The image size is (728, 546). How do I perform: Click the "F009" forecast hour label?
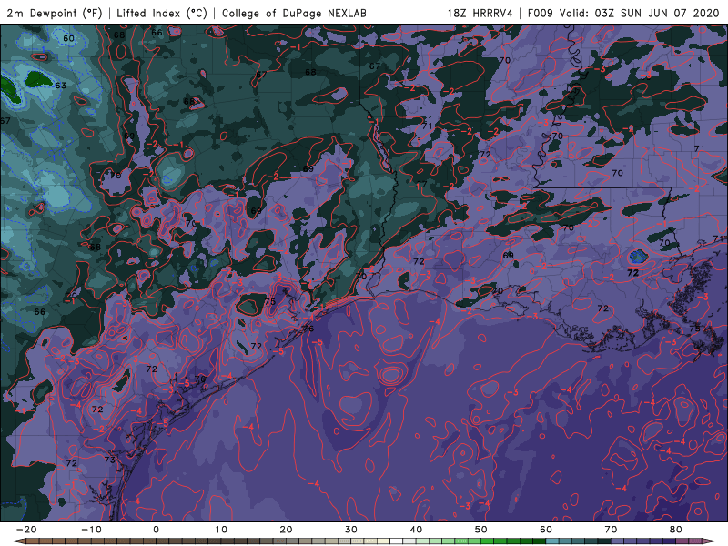pos(540,13)
